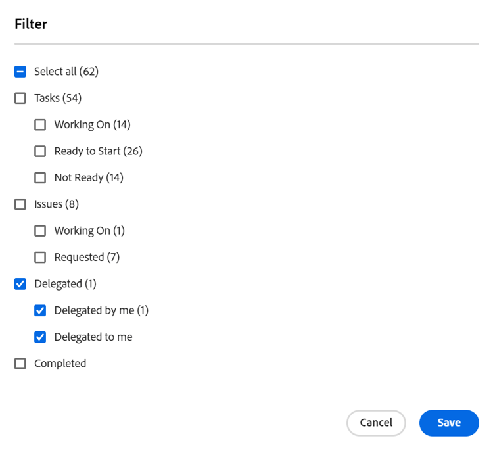Enable Working On (14) under Tasks

pyautogui.click(x=40, y=125)
